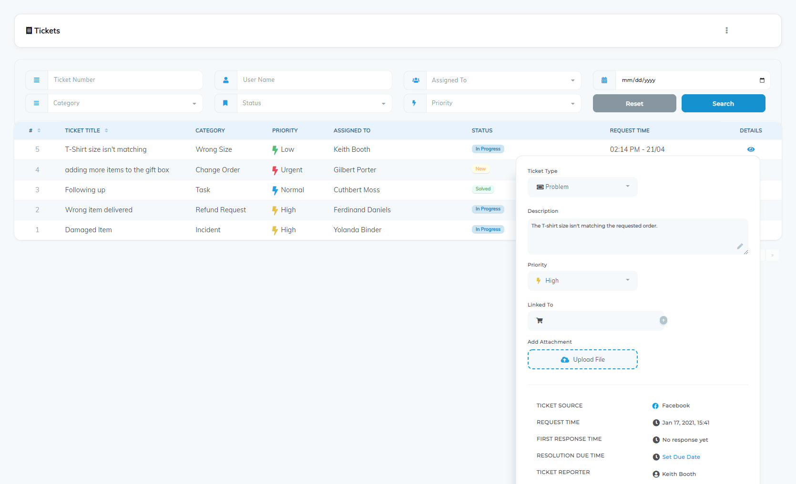Click the bolt icon in Damaged Item row

click(275, 230)
